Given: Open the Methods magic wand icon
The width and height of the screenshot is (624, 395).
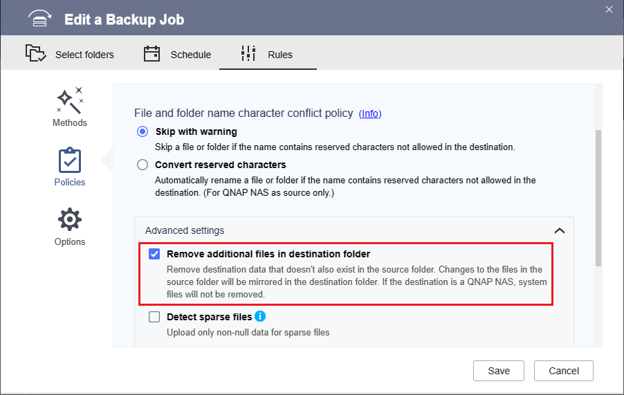Looking at the screenshot, I should (x=70, y=100).
